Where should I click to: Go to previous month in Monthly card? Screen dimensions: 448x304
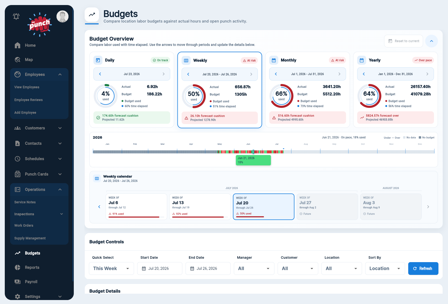click(276, 74)
